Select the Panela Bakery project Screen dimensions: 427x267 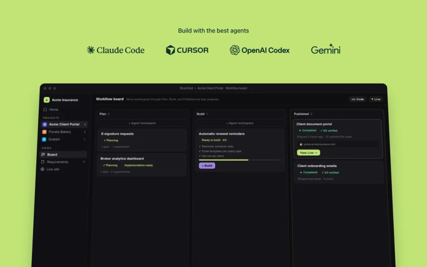tap(64, 132)
